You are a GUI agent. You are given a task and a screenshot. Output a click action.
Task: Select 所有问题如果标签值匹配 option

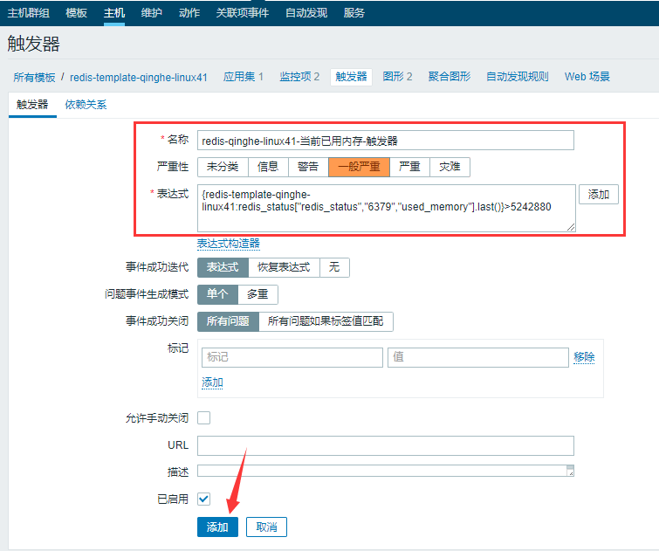[x=326, y=321]
